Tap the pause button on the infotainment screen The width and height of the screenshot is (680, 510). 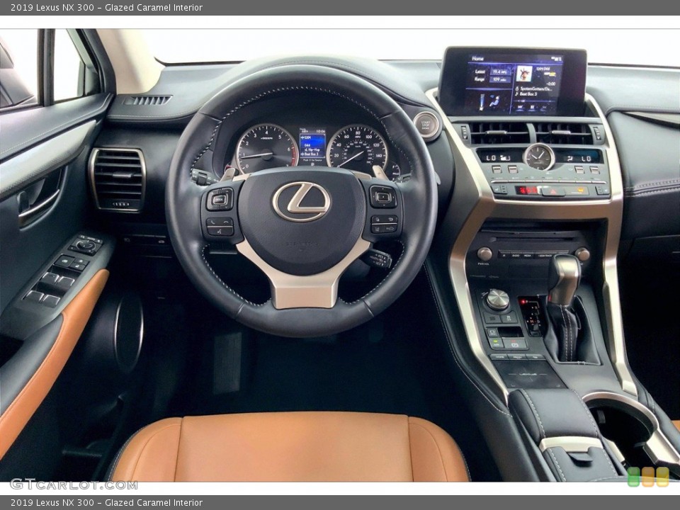coord(532,107)
